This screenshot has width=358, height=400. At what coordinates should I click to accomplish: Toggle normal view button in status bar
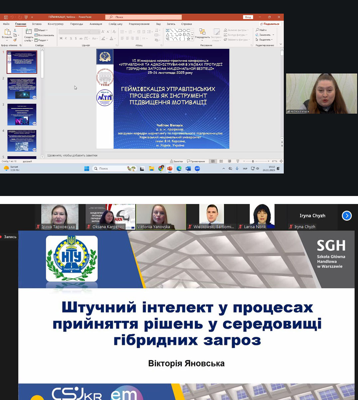[213, 161]
